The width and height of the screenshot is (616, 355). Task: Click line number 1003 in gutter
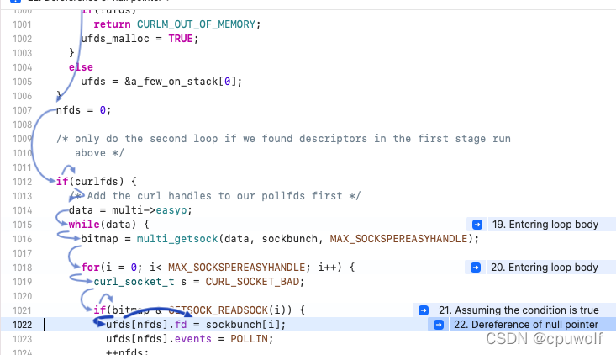tap(22, 53)
